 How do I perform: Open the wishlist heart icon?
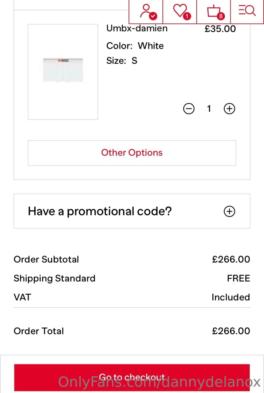[x=180, y=11]
